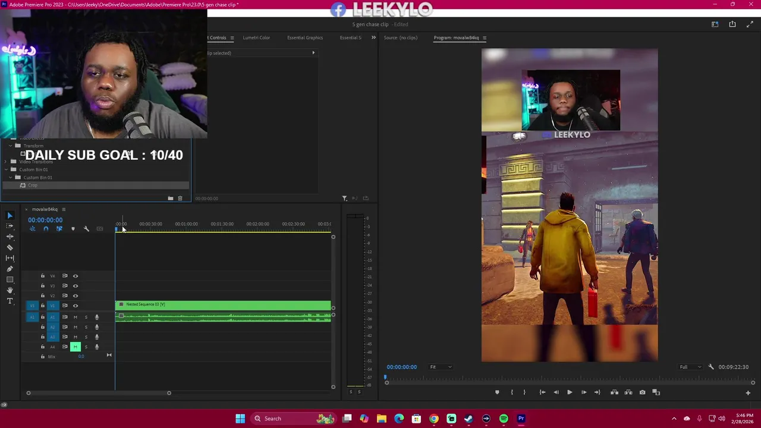Image resolution: width=761 pixels, height=428 pixels.
Task: Toggle V2 track output eye
Action: 76,295
